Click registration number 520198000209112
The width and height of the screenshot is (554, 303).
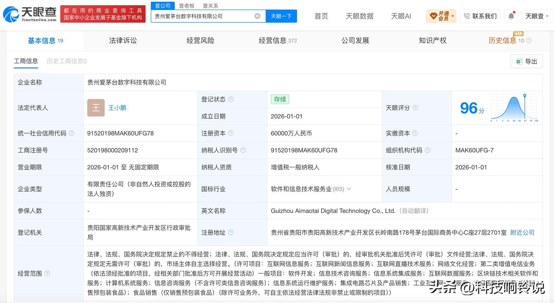(x=113, y=150)
